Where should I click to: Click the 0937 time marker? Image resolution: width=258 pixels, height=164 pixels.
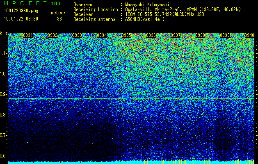176,35
